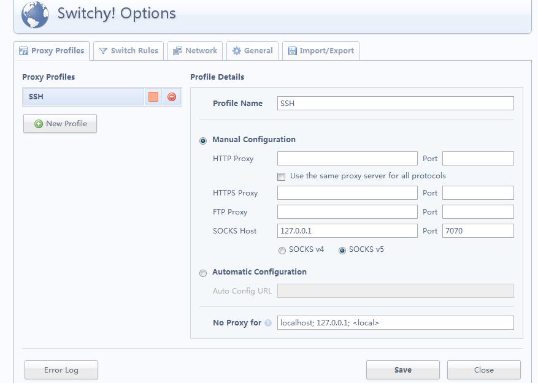Focus the HTTPS Proxy port field
The height and width of the screenshot is (383, 538).
point(478,192)
